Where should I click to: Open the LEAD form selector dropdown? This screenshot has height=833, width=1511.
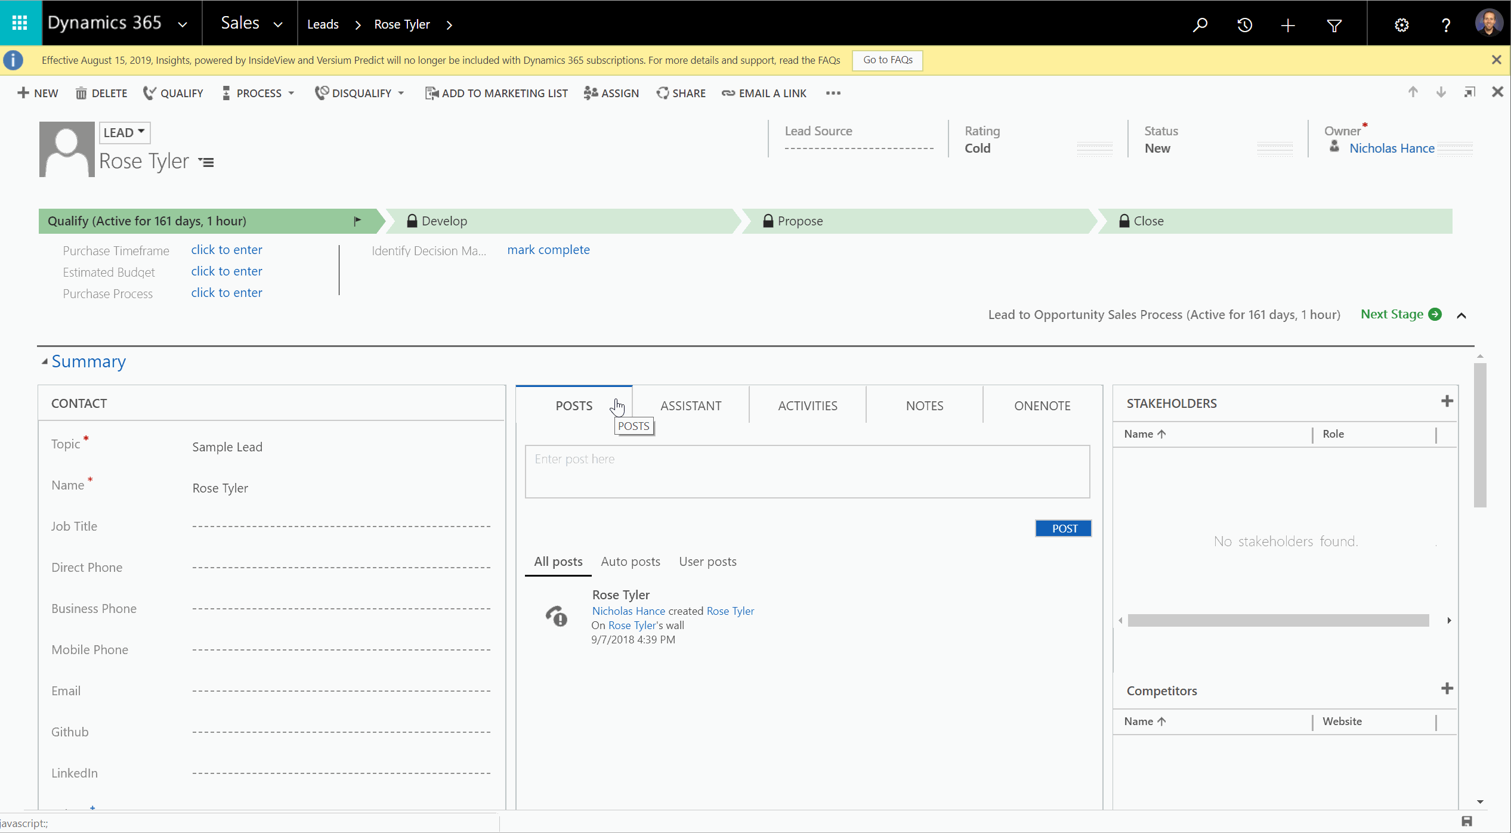click(124, 132)
